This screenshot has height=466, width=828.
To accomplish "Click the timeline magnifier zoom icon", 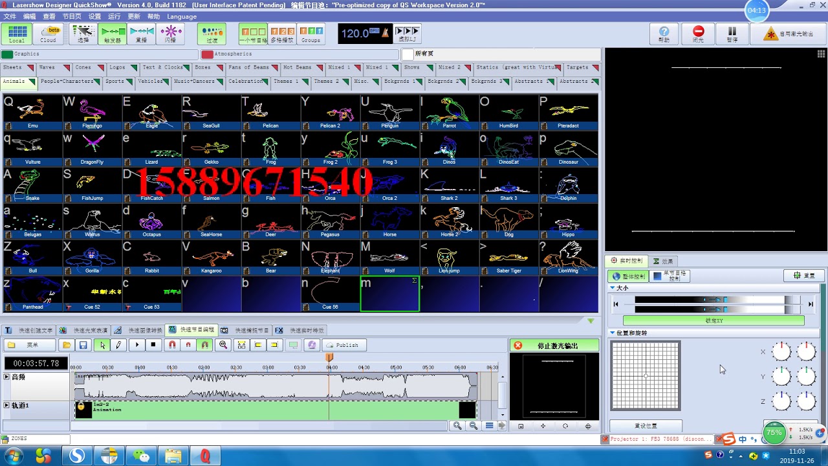I will 223,345.
